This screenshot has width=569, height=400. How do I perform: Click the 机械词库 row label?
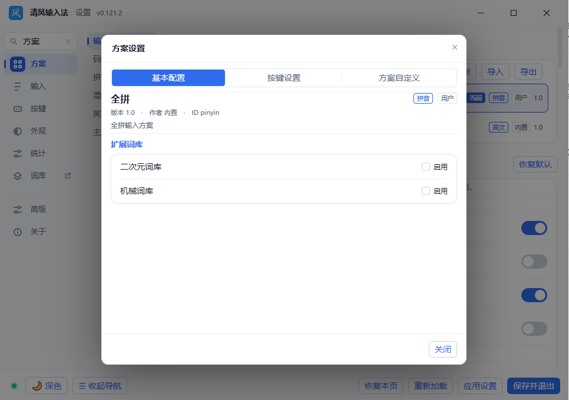(x=137, y=191)
